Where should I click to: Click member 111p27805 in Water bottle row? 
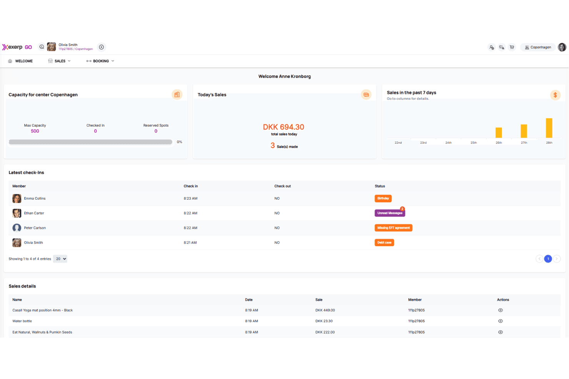pyautogui.click(x=416, y=321)
